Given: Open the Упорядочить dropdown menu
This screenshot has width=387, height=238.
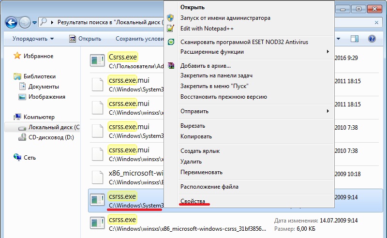Looking at the screenshot, I should pyautogui.click(x=33, y=39).
